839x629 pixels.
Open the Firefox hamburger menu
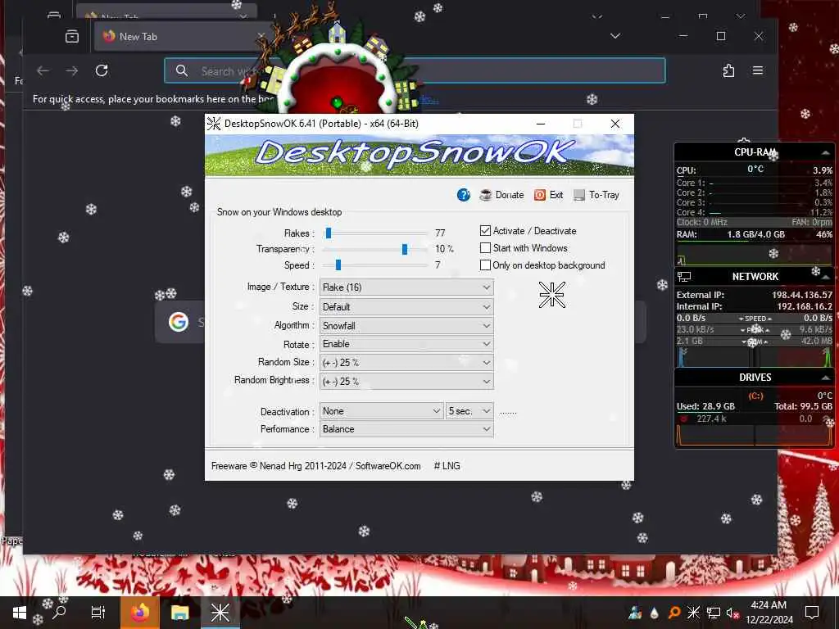758,70
